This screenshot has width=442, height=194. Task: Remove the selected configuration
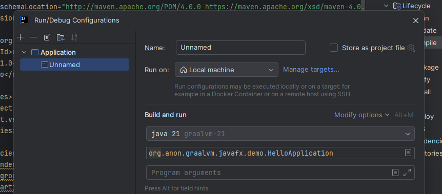point(33,37)
